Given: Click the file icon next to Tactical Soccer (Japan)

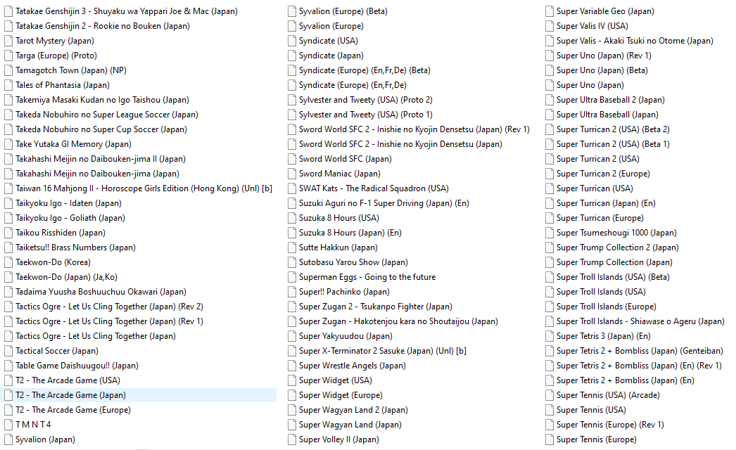Looking at the screenshot, I should coord(8,351).
